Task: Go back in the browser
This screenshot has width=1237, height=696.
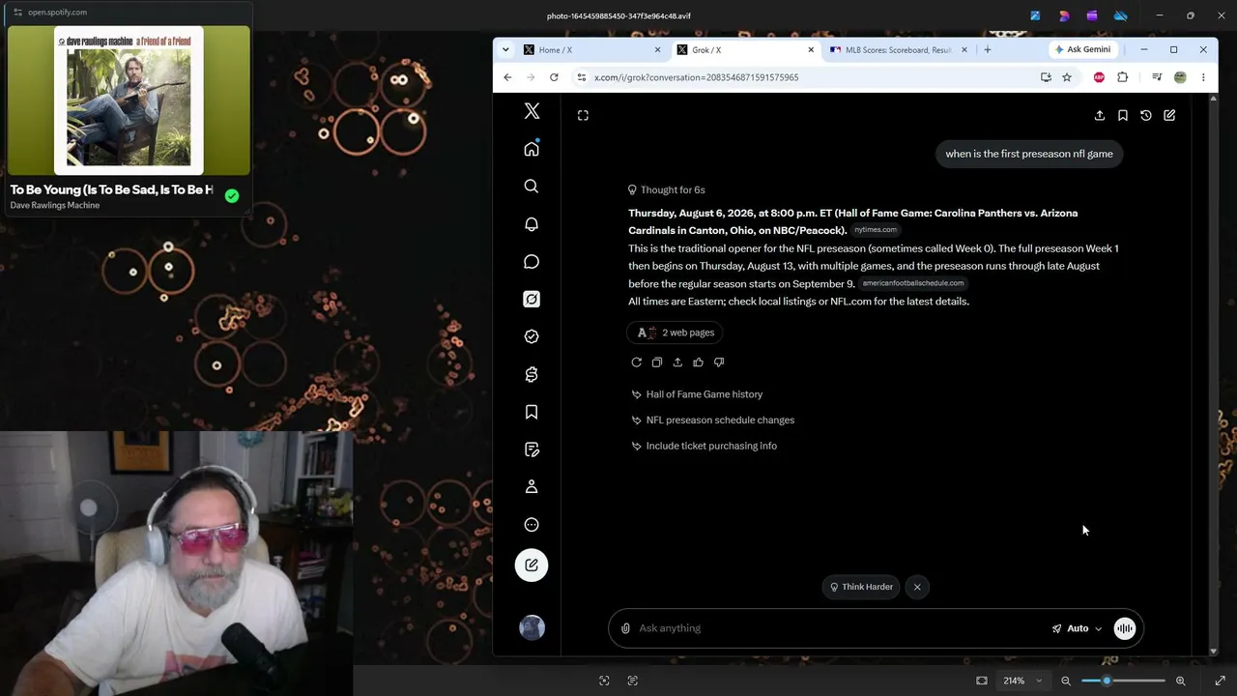Action: click(x=508, y=77)
